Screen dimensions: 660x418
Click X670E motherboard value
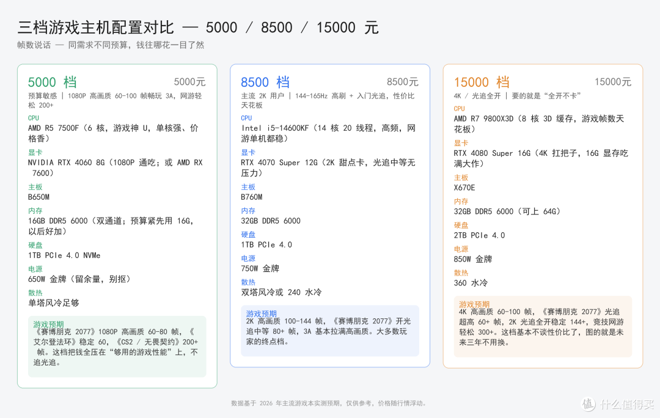464,188
